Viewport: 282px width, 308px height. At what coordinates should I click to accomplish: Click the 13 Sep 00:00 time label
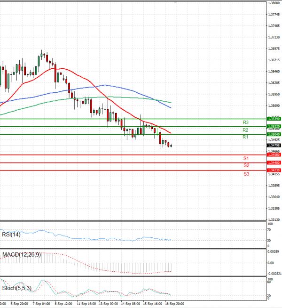(x=109, y=305)
